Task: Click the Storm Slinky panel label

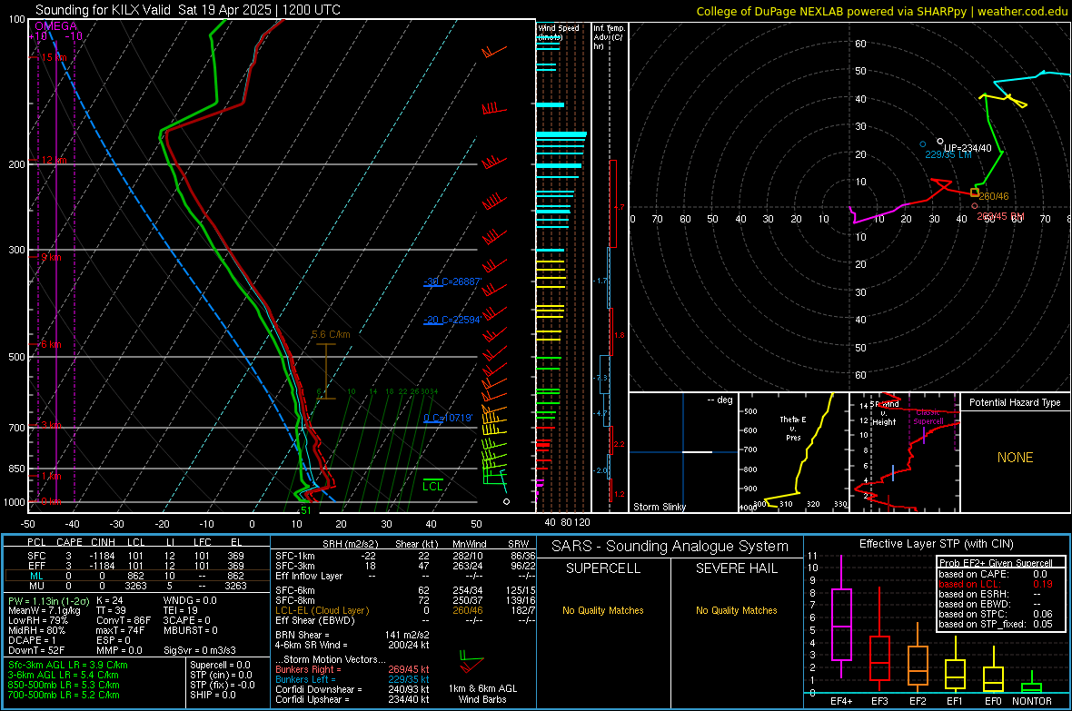Action: tap(659, 507)
